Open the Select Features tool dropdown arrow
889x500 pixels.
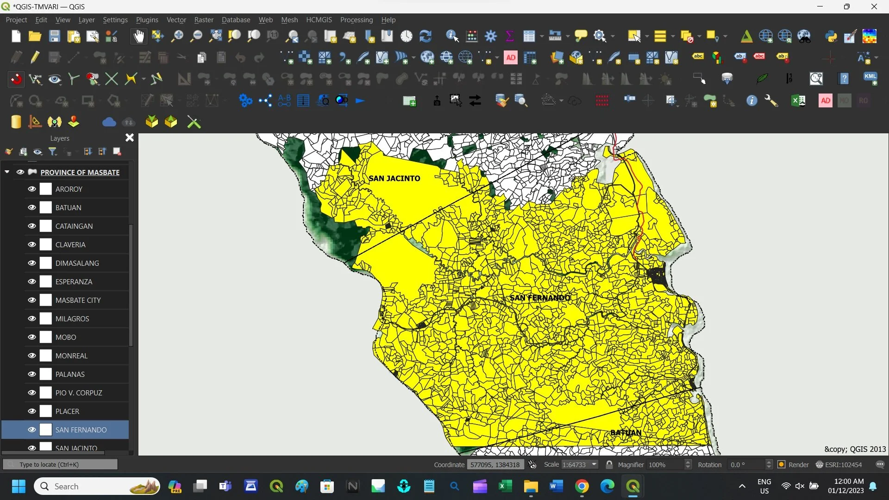647,36
